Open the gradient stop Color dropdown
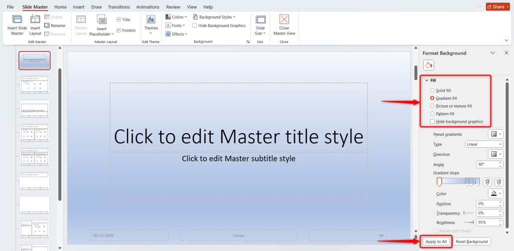 495,193
